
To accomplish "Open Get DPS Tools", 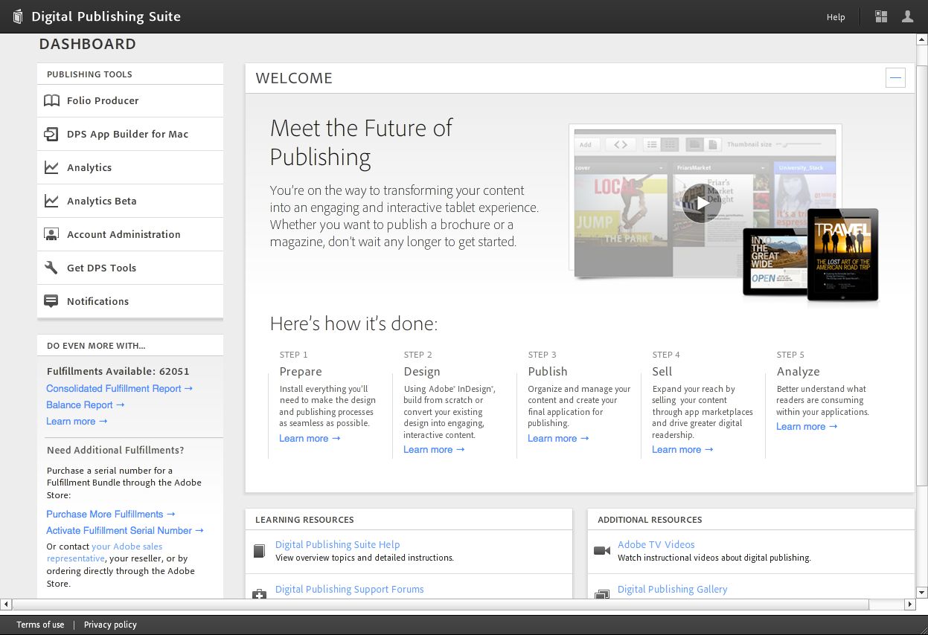I will (x=130, y=268).
